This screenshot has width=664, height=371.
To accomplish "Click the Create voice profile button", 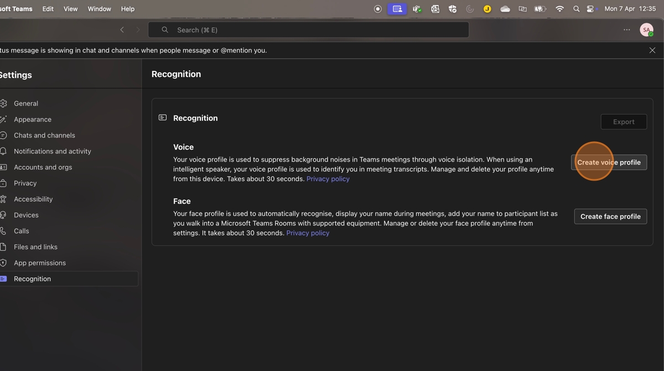I will tap(609, 162).
